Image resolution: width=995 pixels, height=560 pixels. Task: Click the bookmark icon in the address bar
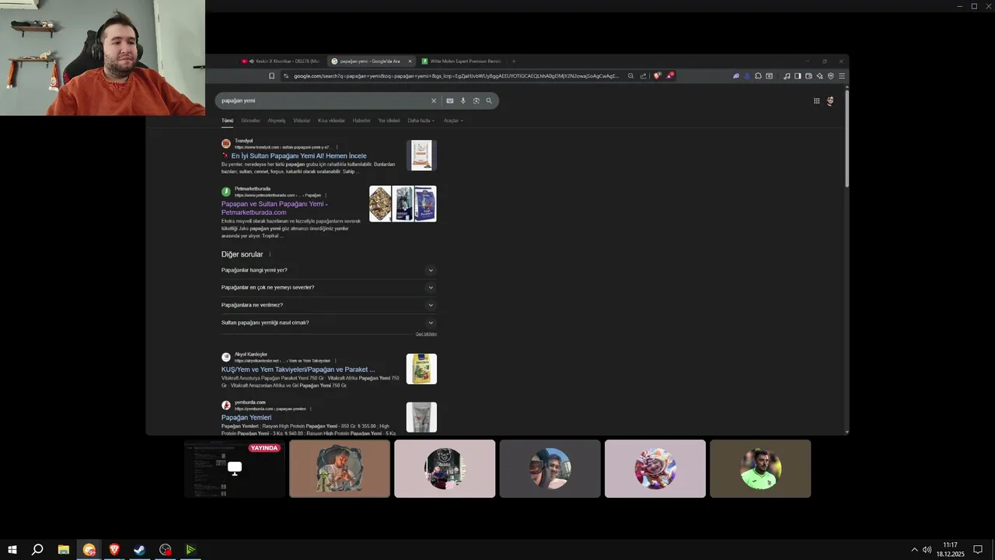[271, 76]
